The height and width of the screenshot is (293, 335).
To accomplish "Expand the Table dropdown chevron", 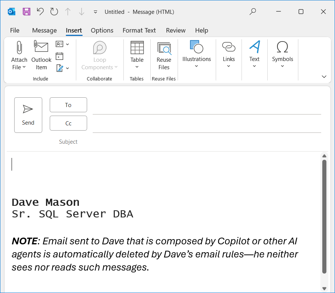I will pyautogui.click(x=137, y=67).
